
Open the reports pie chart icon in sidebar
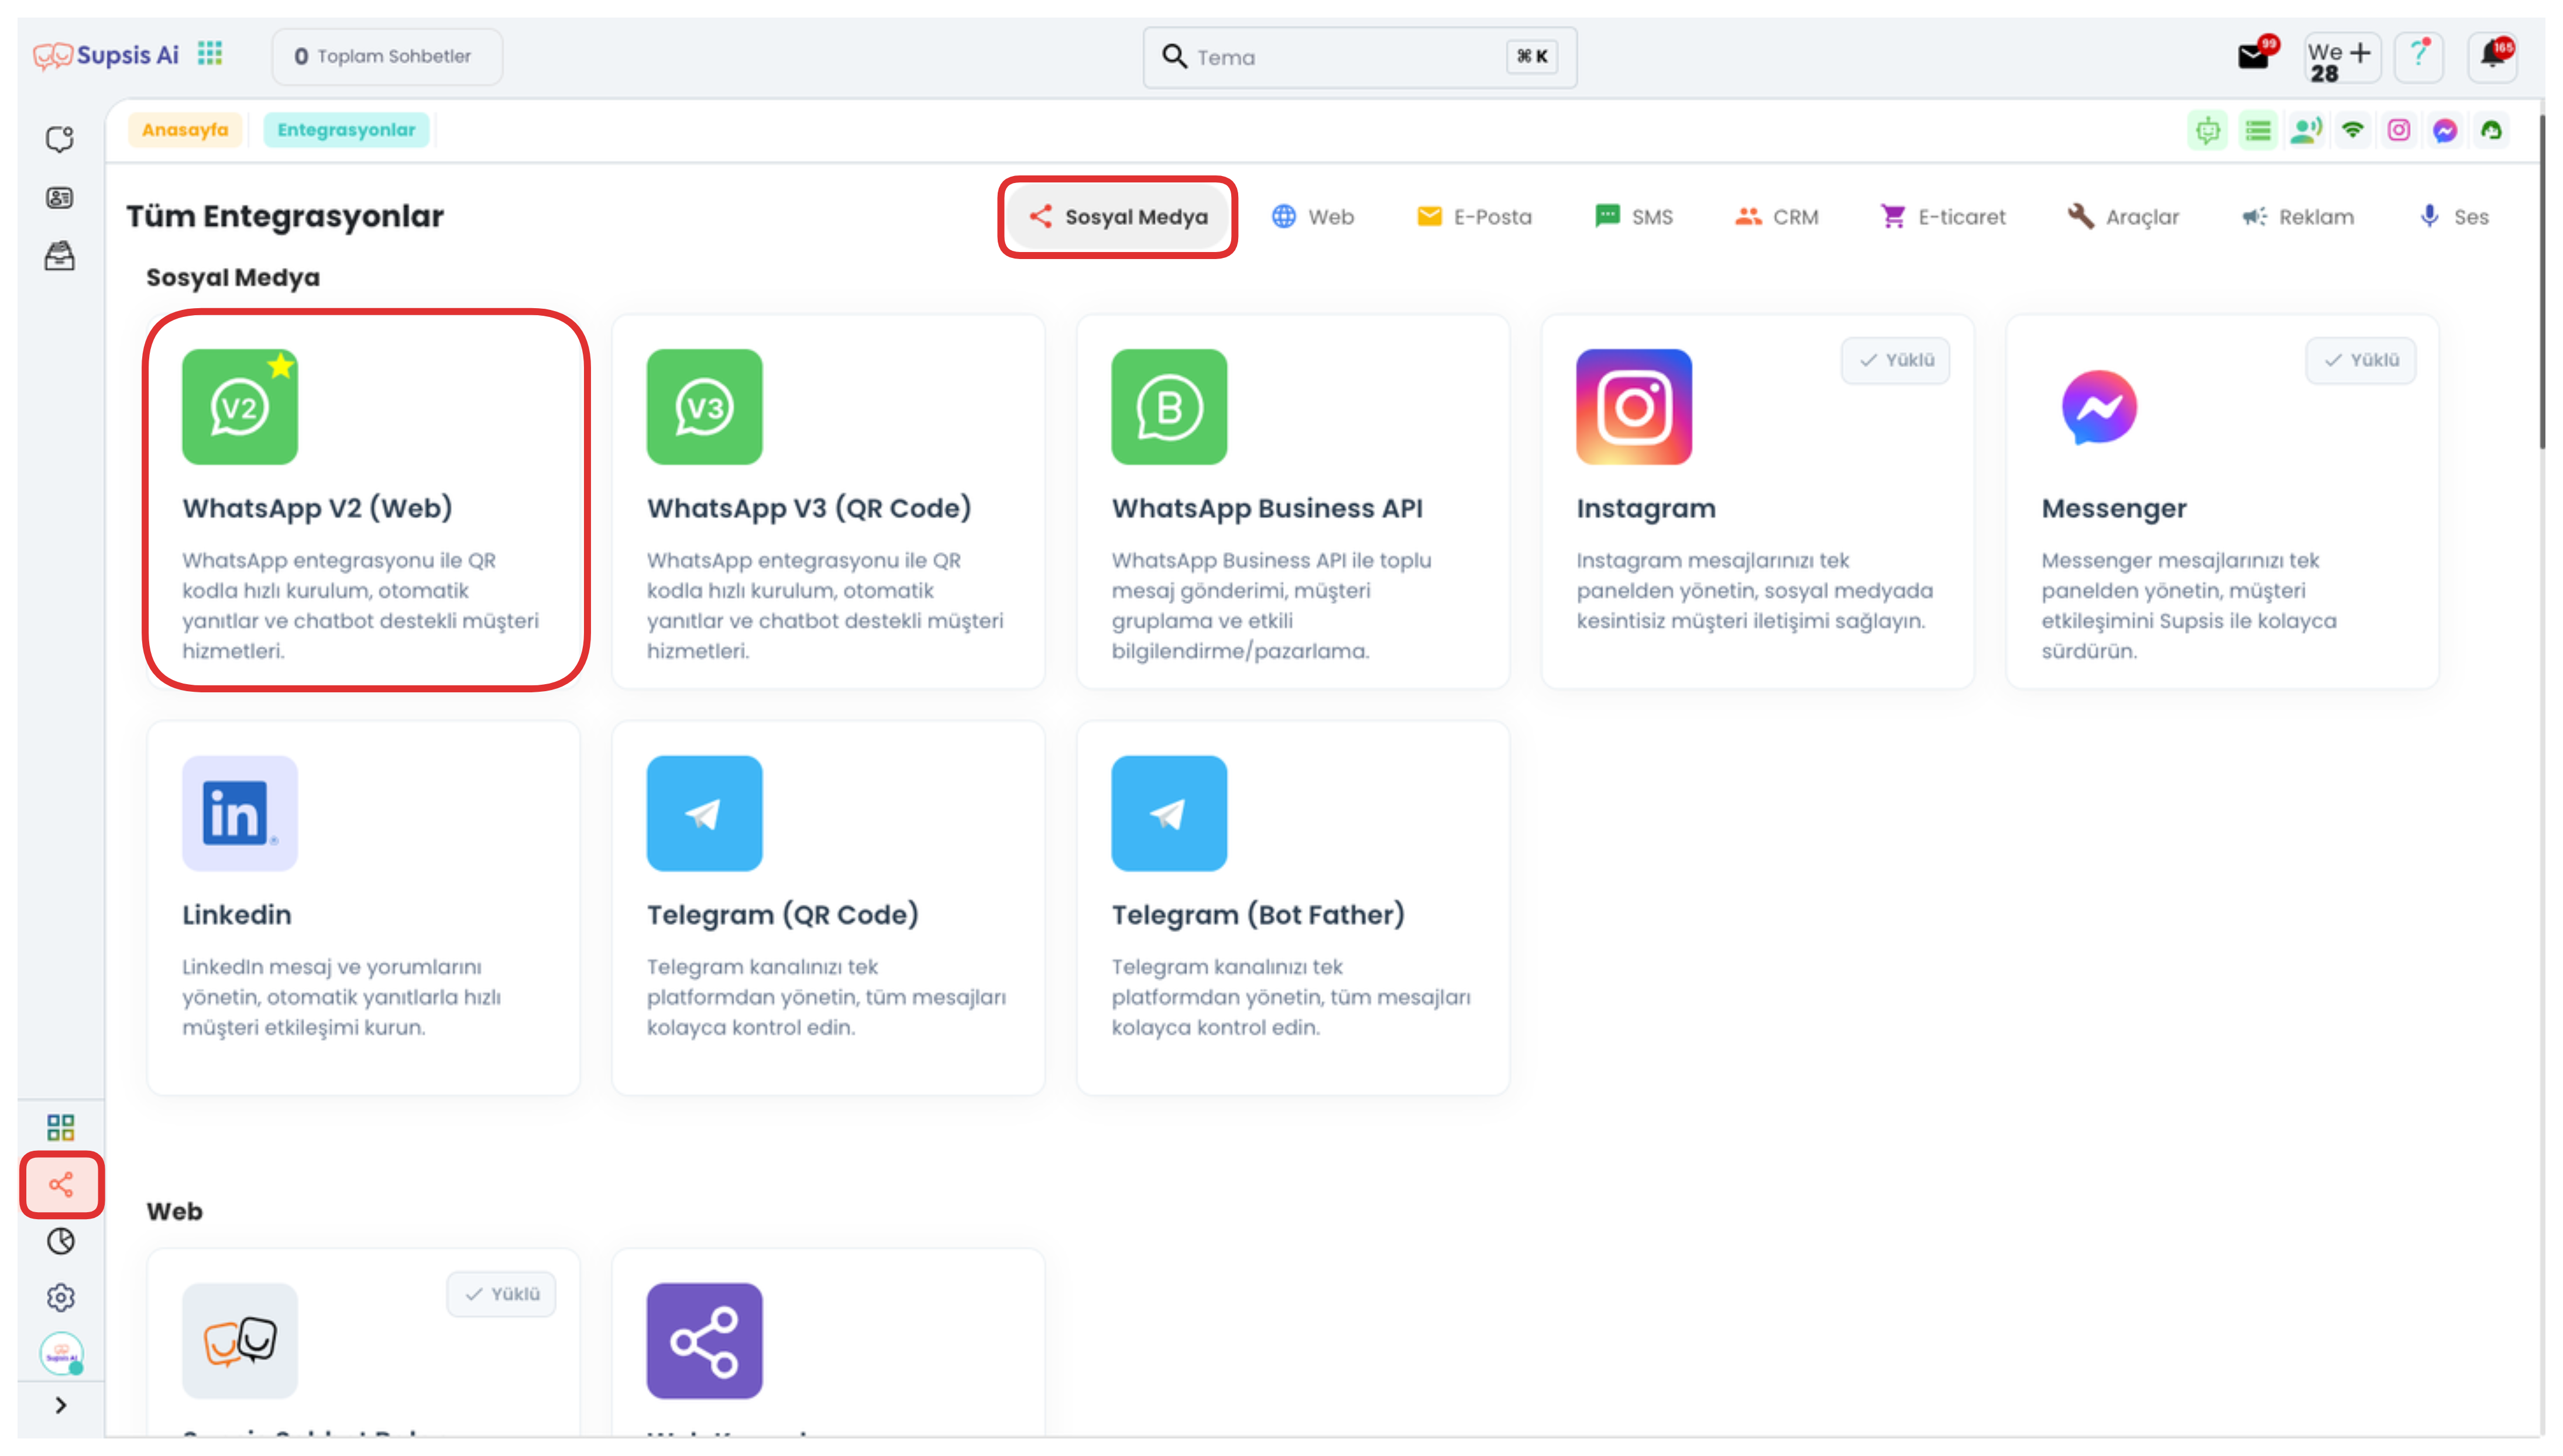tap(61, 1241)
